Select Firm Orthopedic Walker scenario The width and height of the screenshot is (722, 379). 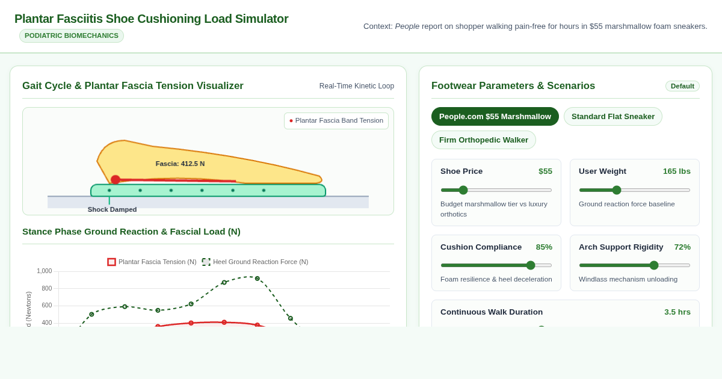(x=484, y=140)
